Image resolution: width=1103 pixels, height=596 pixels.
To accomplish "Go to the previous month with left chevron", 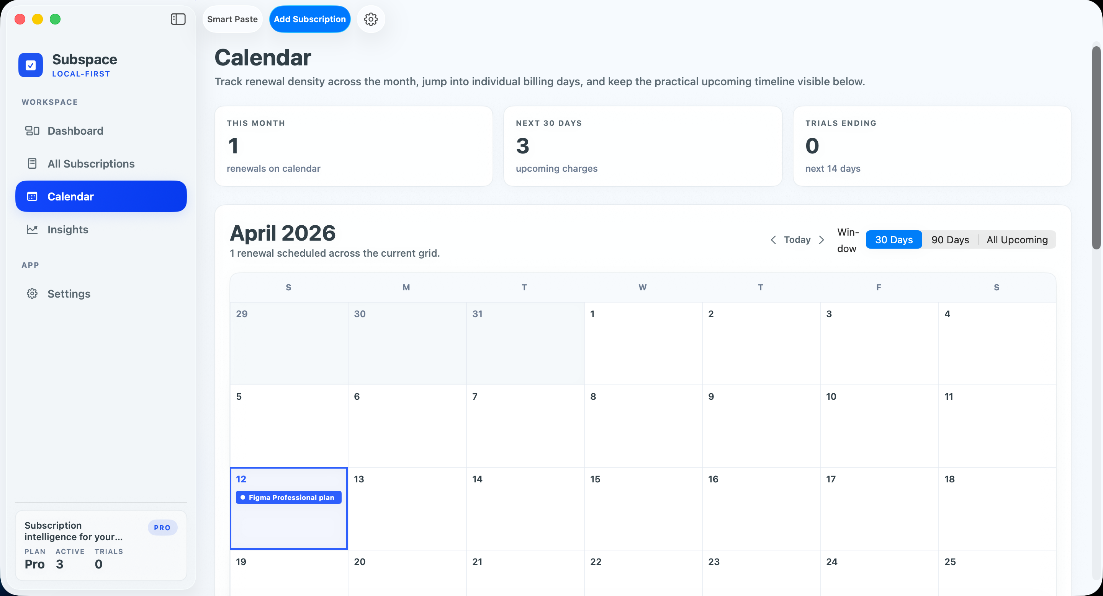I will [773, 240].
